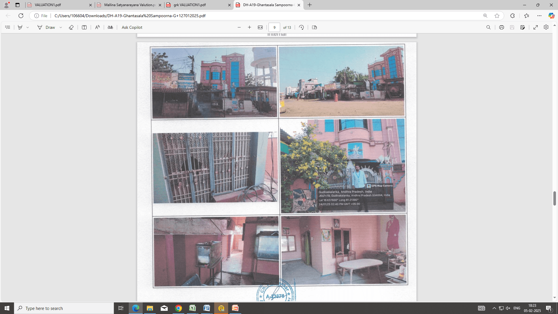Search within the PDF document
This screenshot has width=558, height=314.
pyautogui.click(x=489, y=27)
